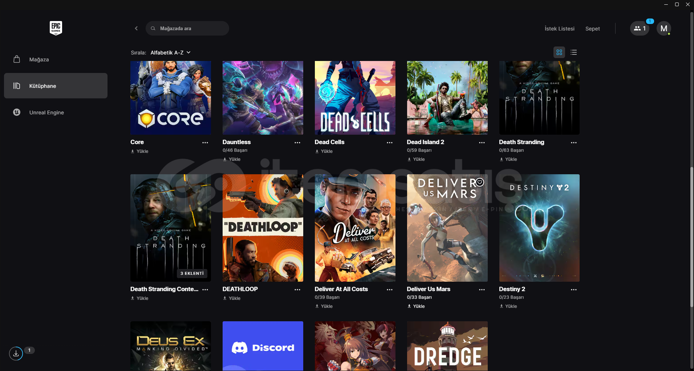Screen dimensions: 694x371
Task: Open Death Stranding Content cover with 3 EKLENTİ
Action: 171,228
